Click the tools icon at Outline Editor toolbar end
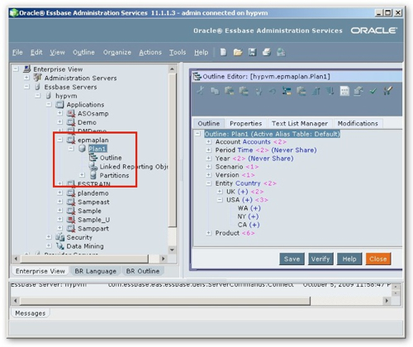 tap(387, 91)
